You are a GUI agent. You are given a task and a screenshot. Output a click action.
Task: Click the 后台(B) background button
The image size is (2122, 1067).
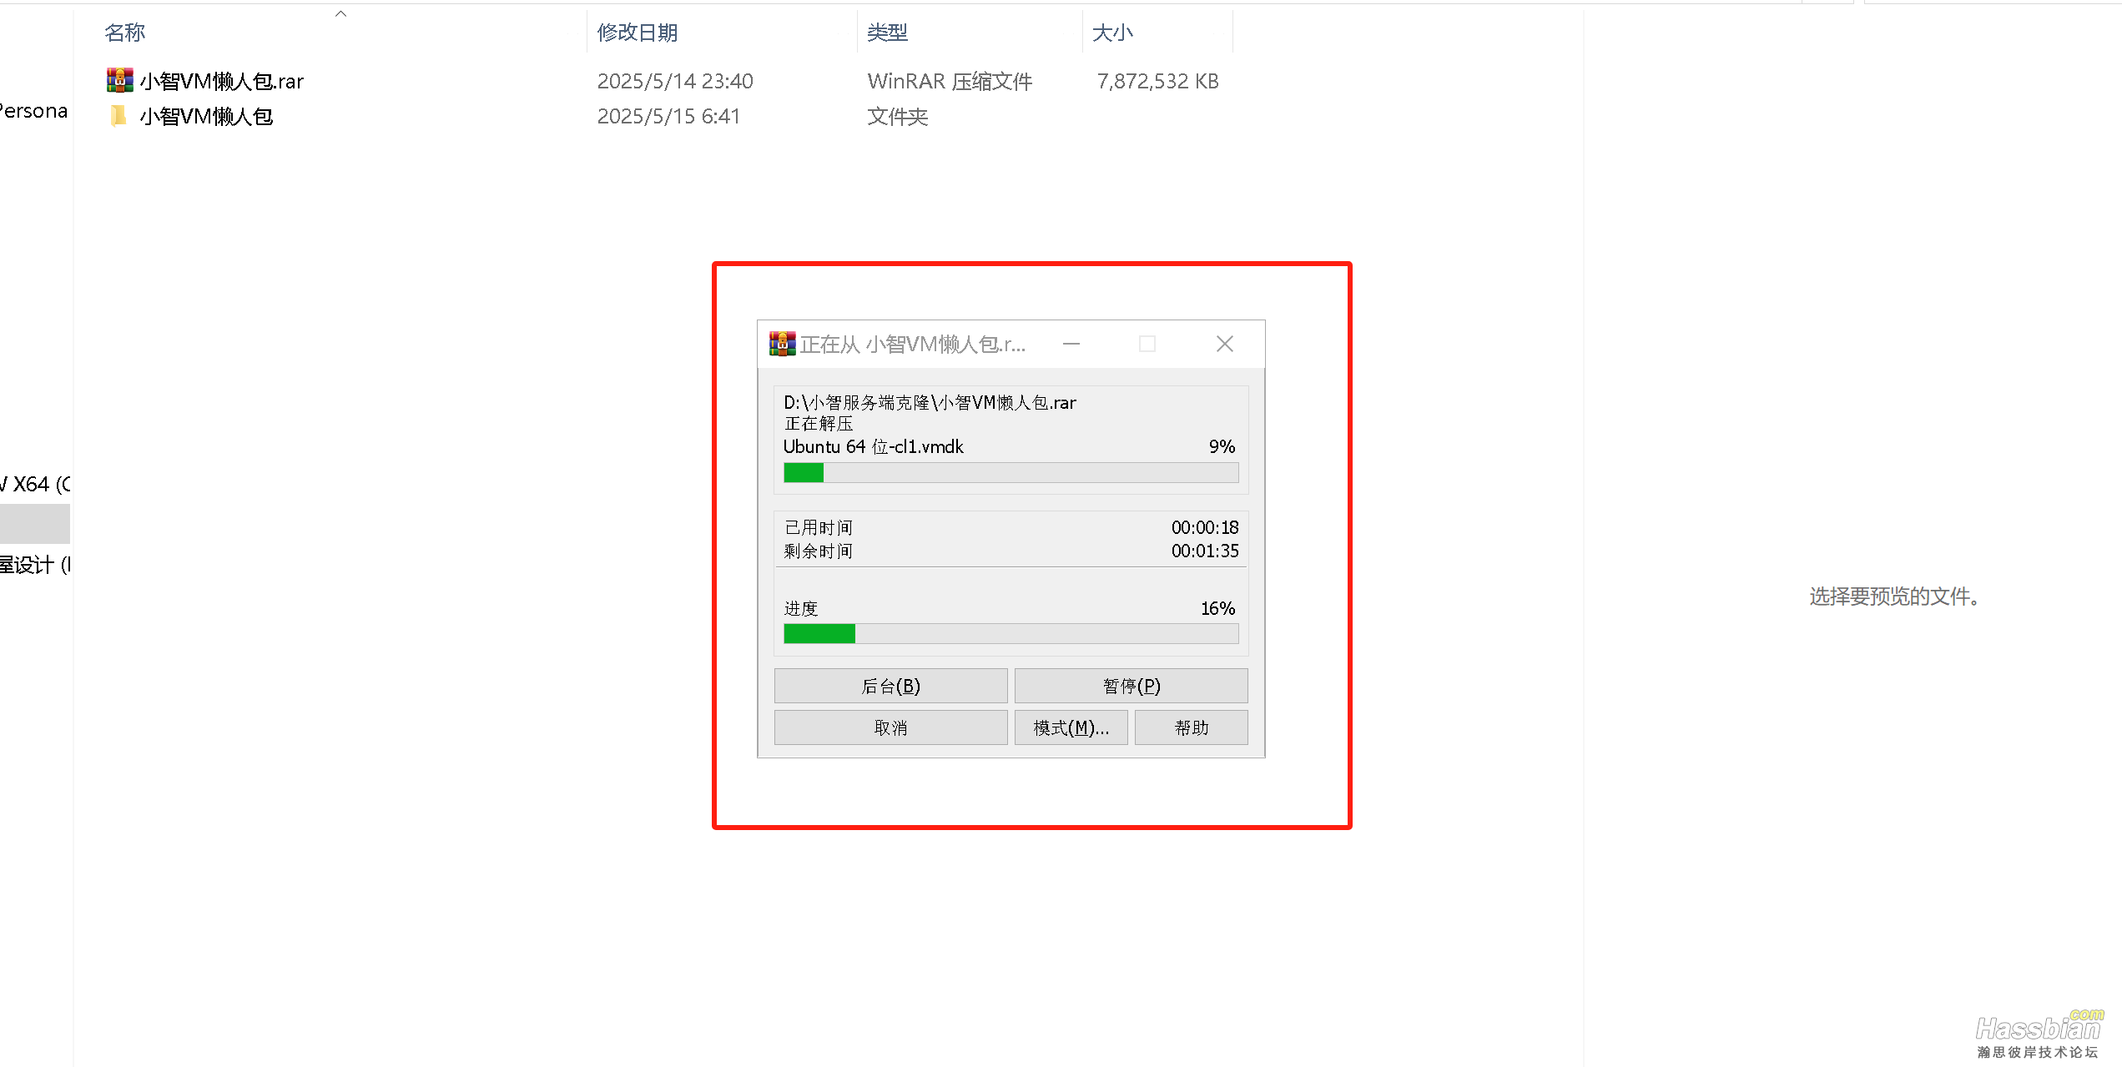890,686
